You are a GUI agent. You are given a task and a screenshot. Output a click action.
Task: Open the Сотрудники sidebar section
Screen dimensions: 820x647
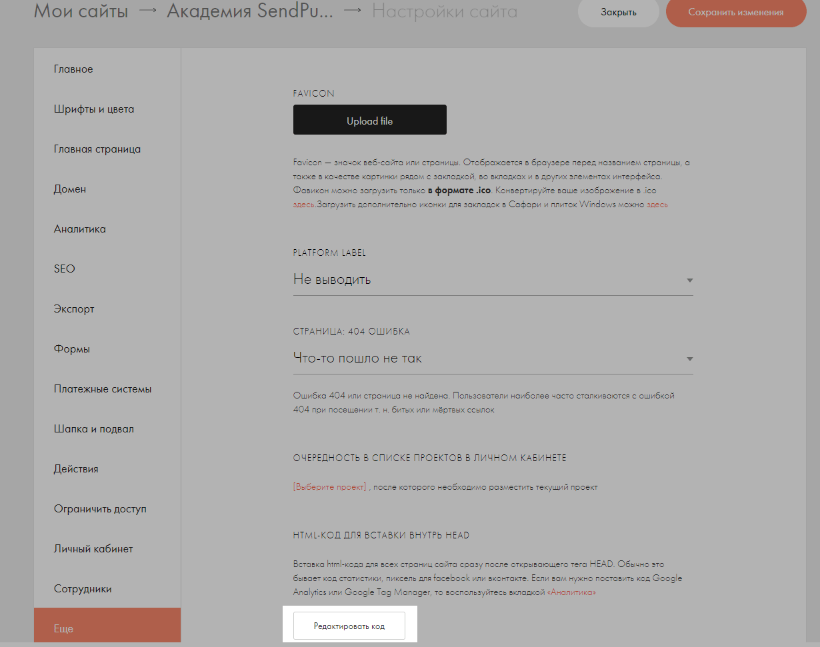pos(83,589)
